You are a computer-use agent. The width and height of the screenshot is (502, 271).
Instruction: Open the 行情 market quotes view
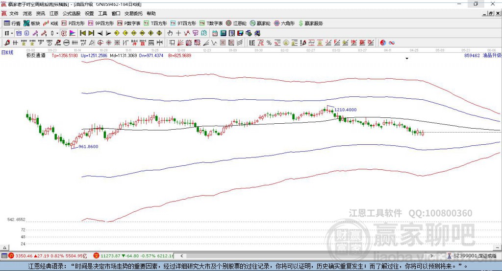click(x=12, y=23)
